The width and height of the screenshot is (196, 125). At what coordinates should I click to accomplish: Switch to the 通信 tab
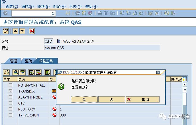28,61
